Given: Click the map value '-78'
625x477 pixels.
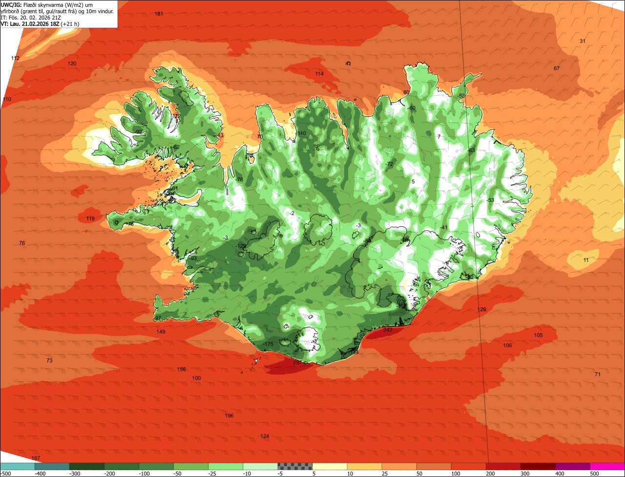Looking at the screenshot, I should click(x=239, y=180).
